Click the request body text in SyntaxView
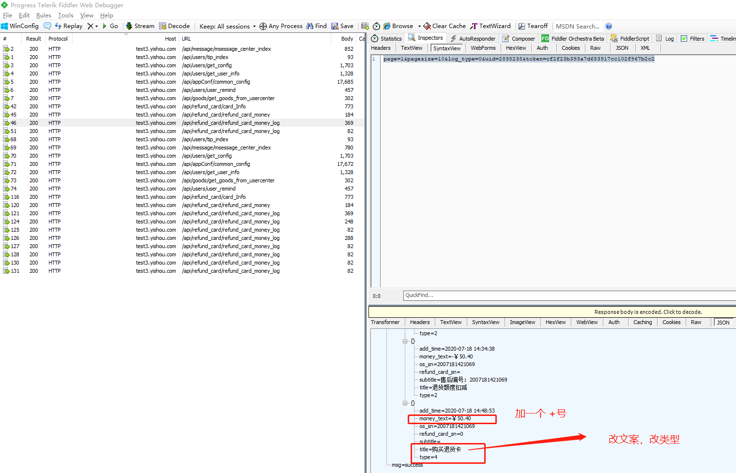 pyautogui.click(x=519, y=59)
